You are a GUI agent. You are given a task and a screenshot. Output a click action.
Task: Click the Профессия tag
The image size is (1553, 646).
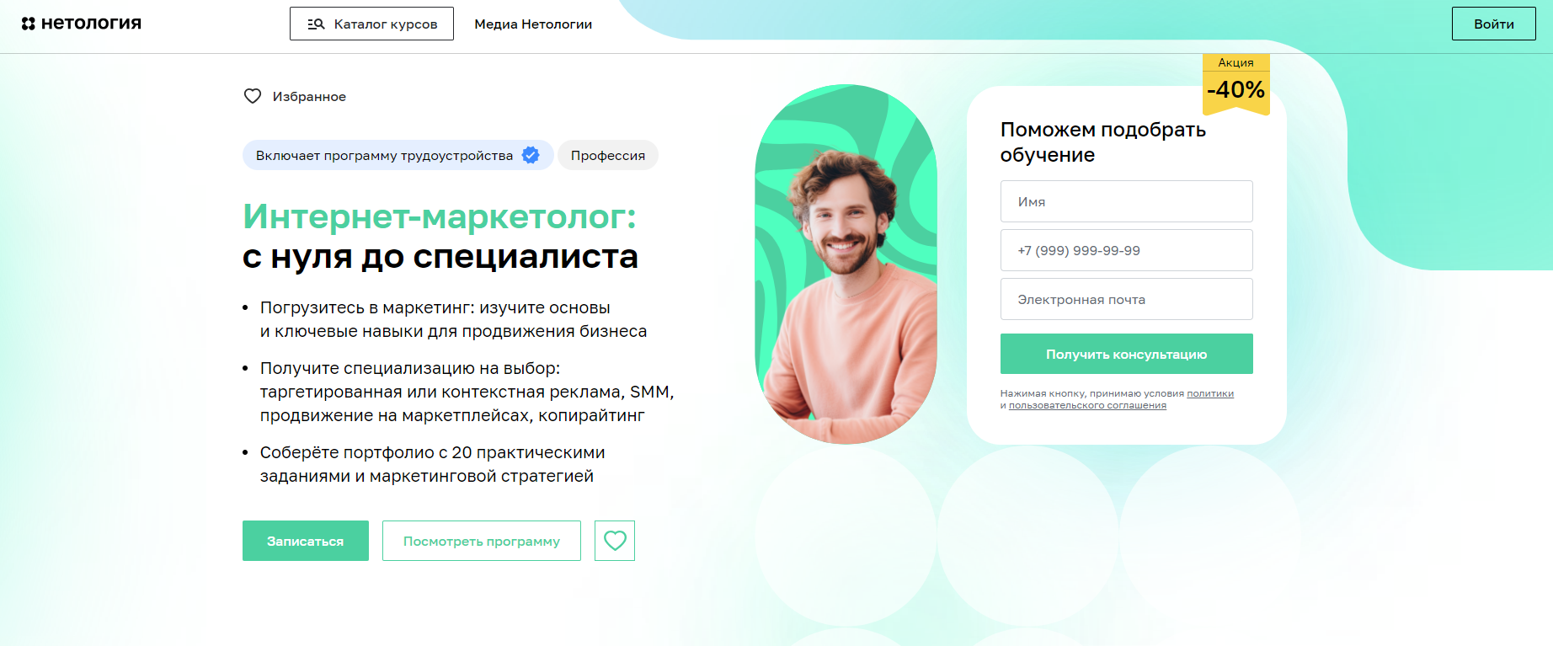click(608, 155)
